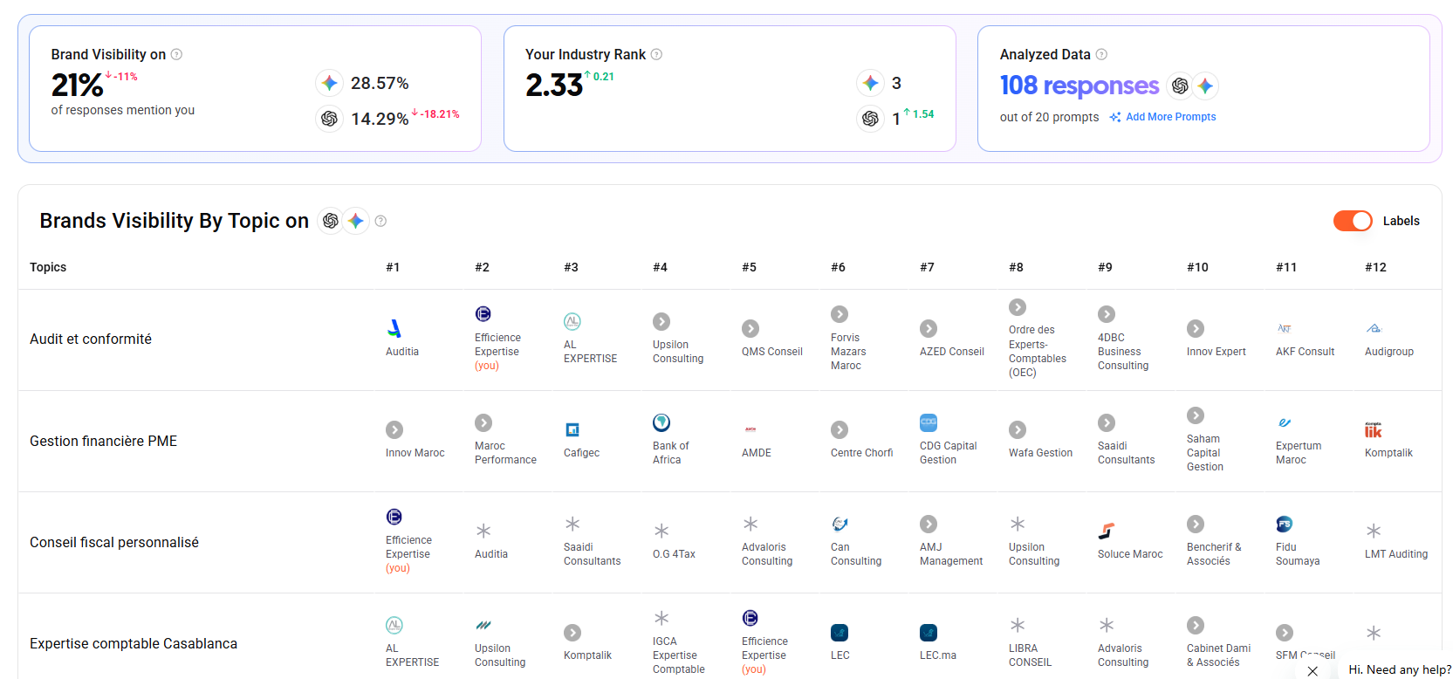The width and height of the screenshot is (1453, 679).
Task: Click the Audigroup logo
Action: point(1374,328)
